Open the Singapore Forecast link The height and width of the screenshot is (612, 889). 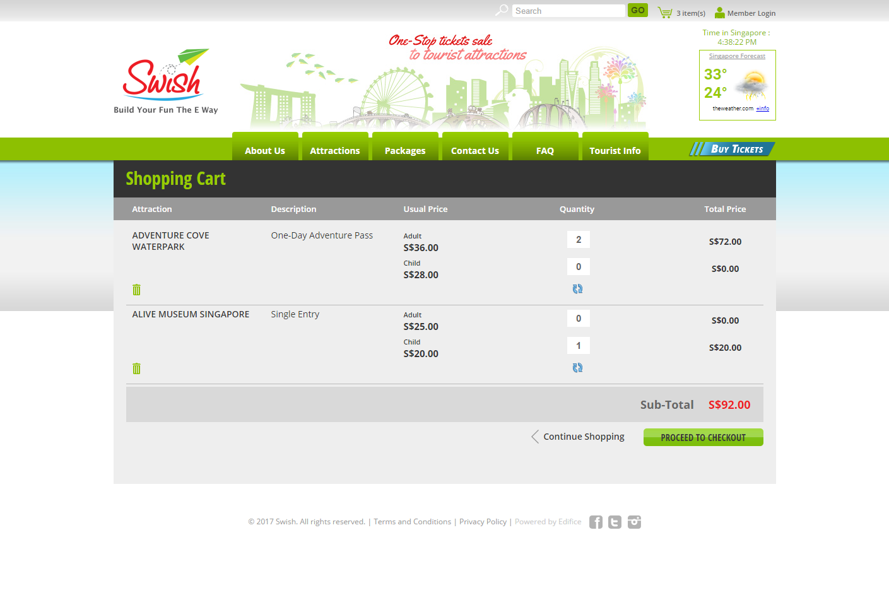[737, 56]
